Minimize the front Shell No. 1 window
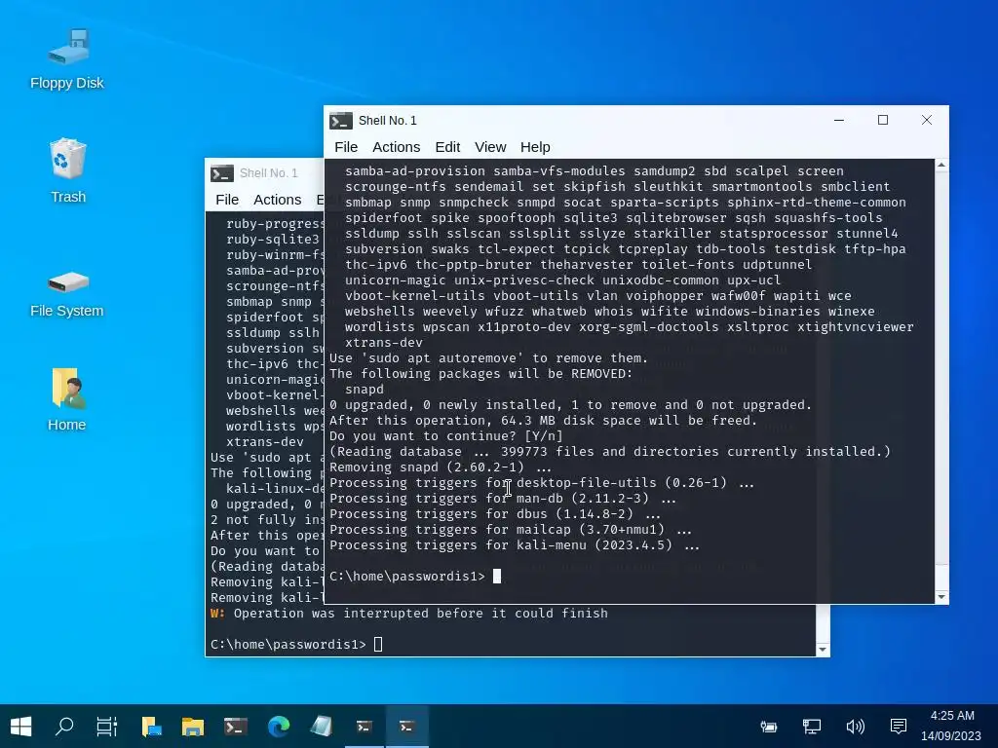The image size is (998, 748). (839, 120)
